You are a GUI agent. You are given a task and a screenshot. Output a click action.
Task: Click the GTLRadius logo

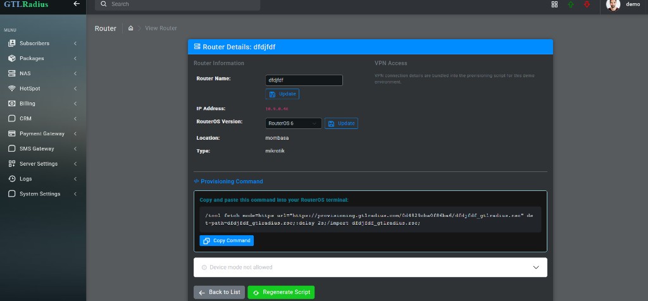[x=26, y=4]
